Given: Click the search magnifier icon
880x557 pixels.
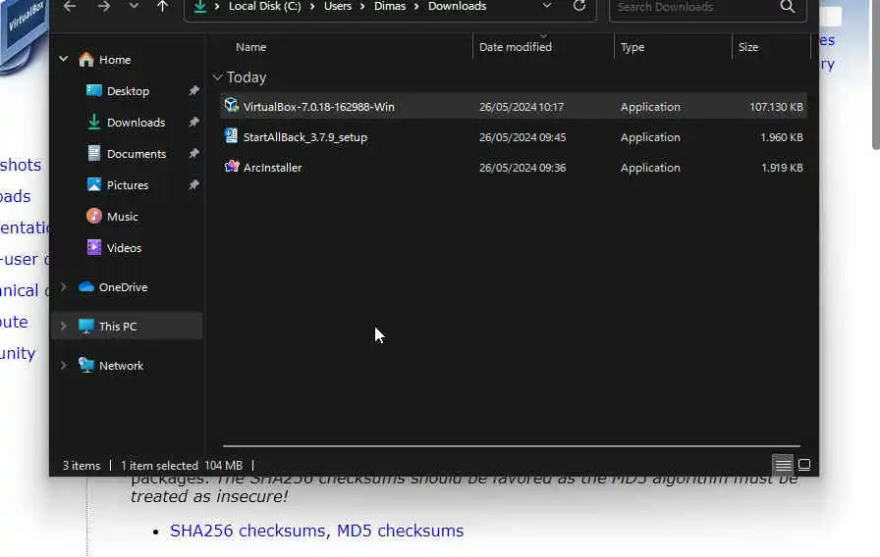Looking at the screenshot, I should [788, 7].
